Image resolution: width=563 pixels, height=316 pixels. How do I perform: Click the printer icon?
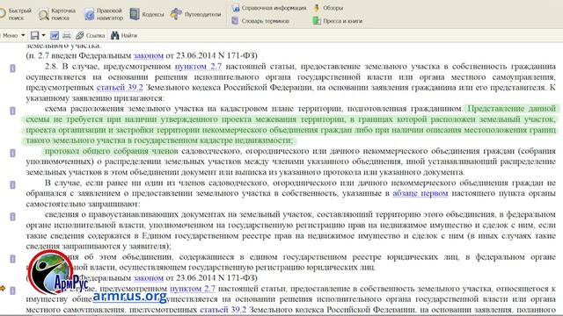[67, 35]
